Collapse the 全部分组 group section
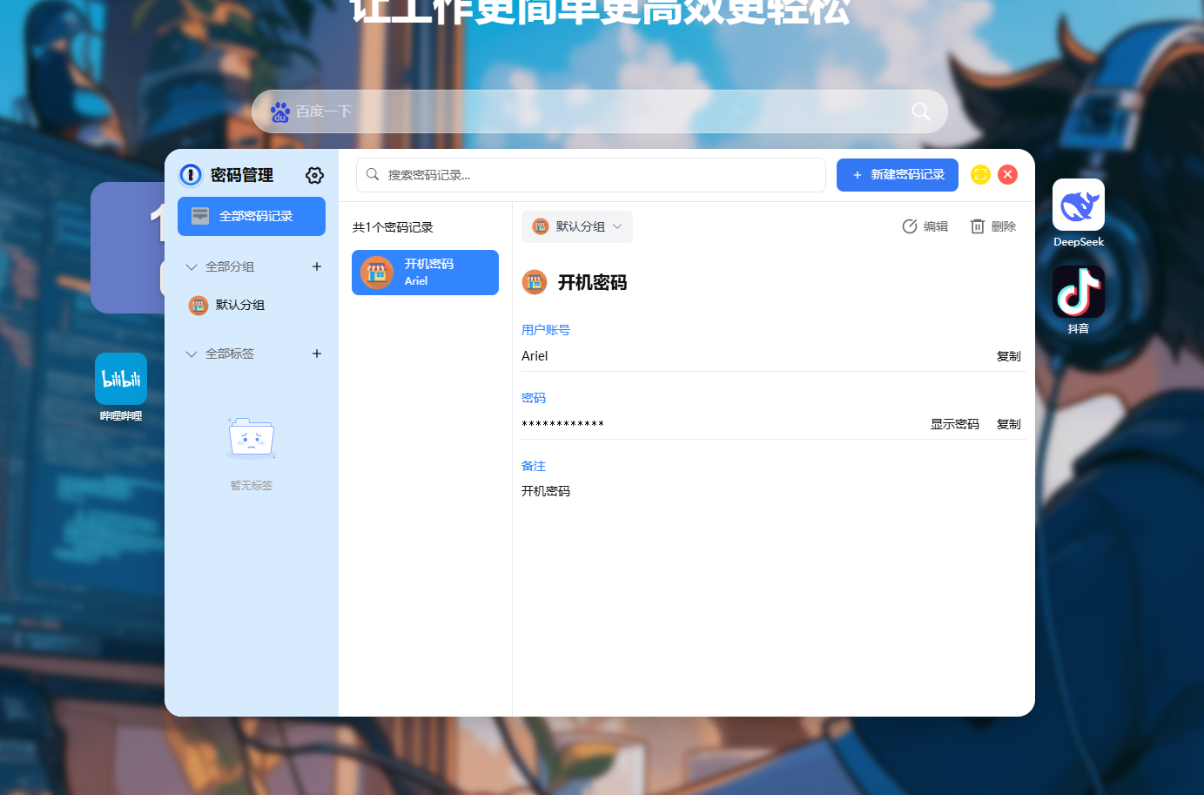The height and width of the screenshot is (795, 1204). (x=192, y=266)
